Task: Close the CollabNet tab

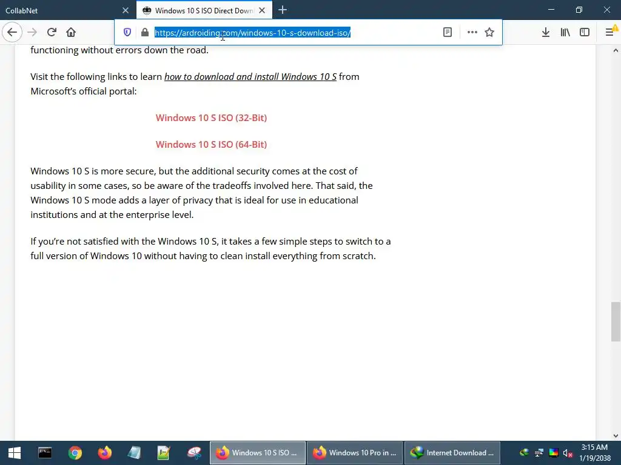Action: coord(126,10)
